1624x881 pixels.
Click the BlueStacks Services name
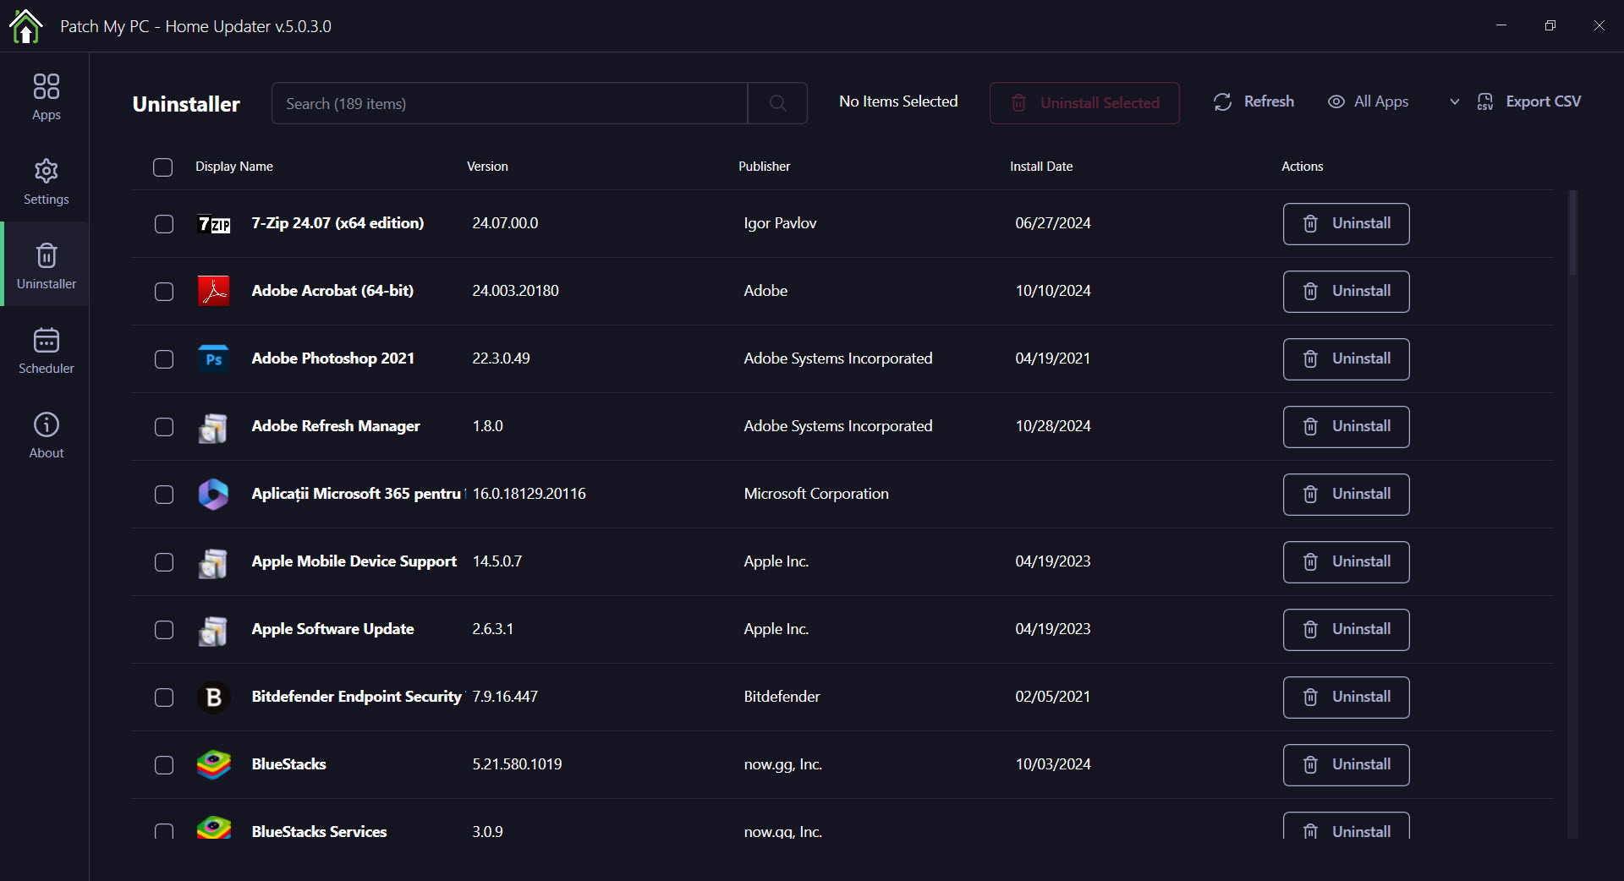point(319,831)
